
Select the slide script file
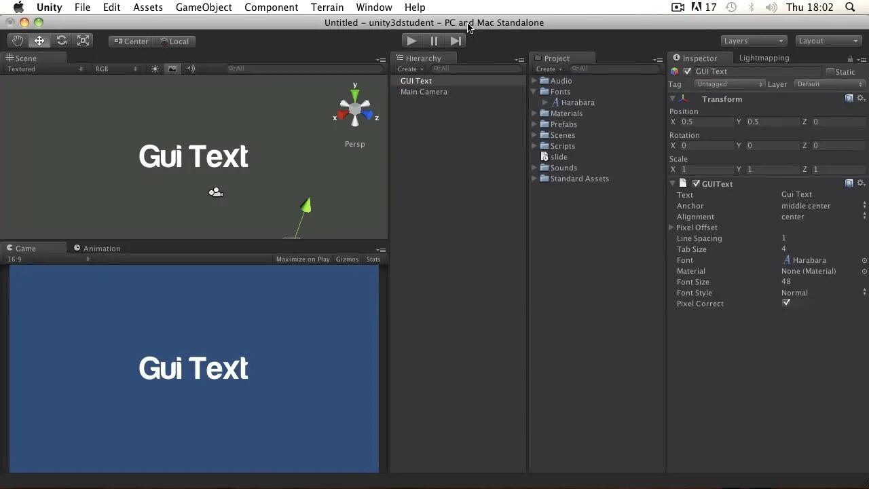click(x=554, y=157)
